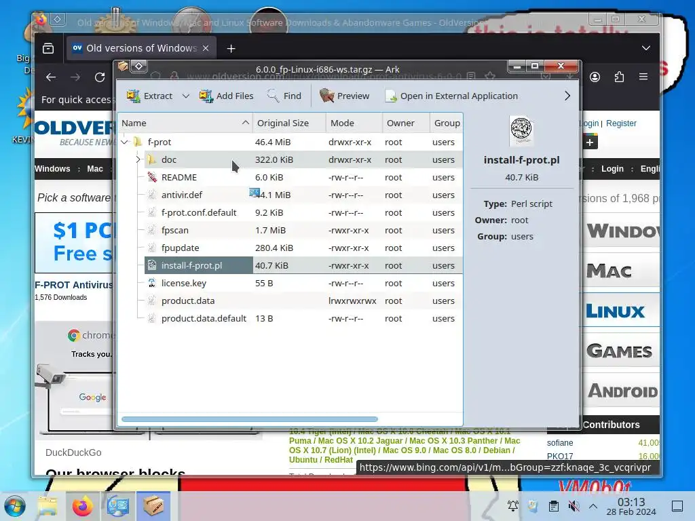Reload the Firefox page
Screen dimensions: 695x521
[x=100, y=77]
